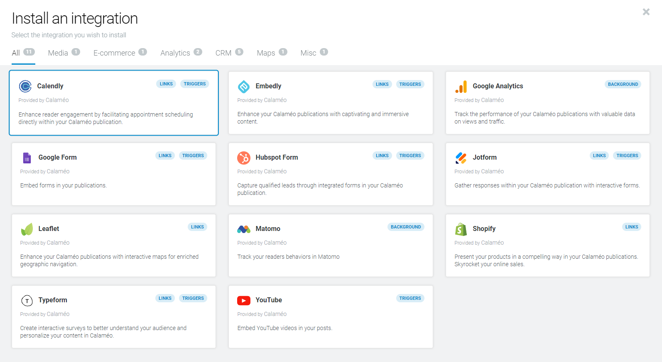Click the Hubspot orange logo icon
662x362 pixels.
pos(244,158)
